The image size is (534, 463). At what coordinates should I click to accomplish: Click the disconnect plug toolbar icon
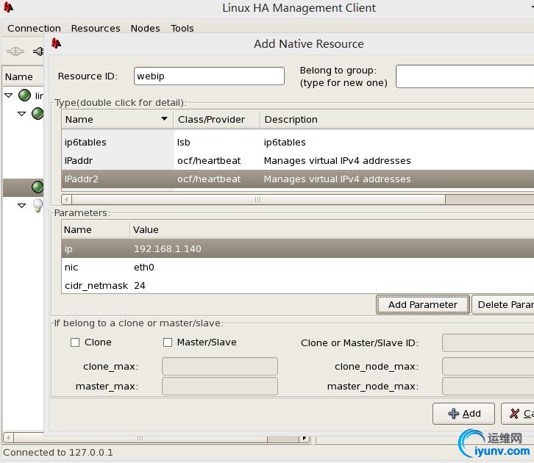click(38, 51)
